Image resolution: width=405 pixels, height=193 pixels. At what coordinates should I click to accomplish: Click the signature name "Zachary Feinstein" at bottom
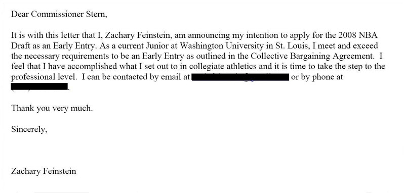coord(44,171)
